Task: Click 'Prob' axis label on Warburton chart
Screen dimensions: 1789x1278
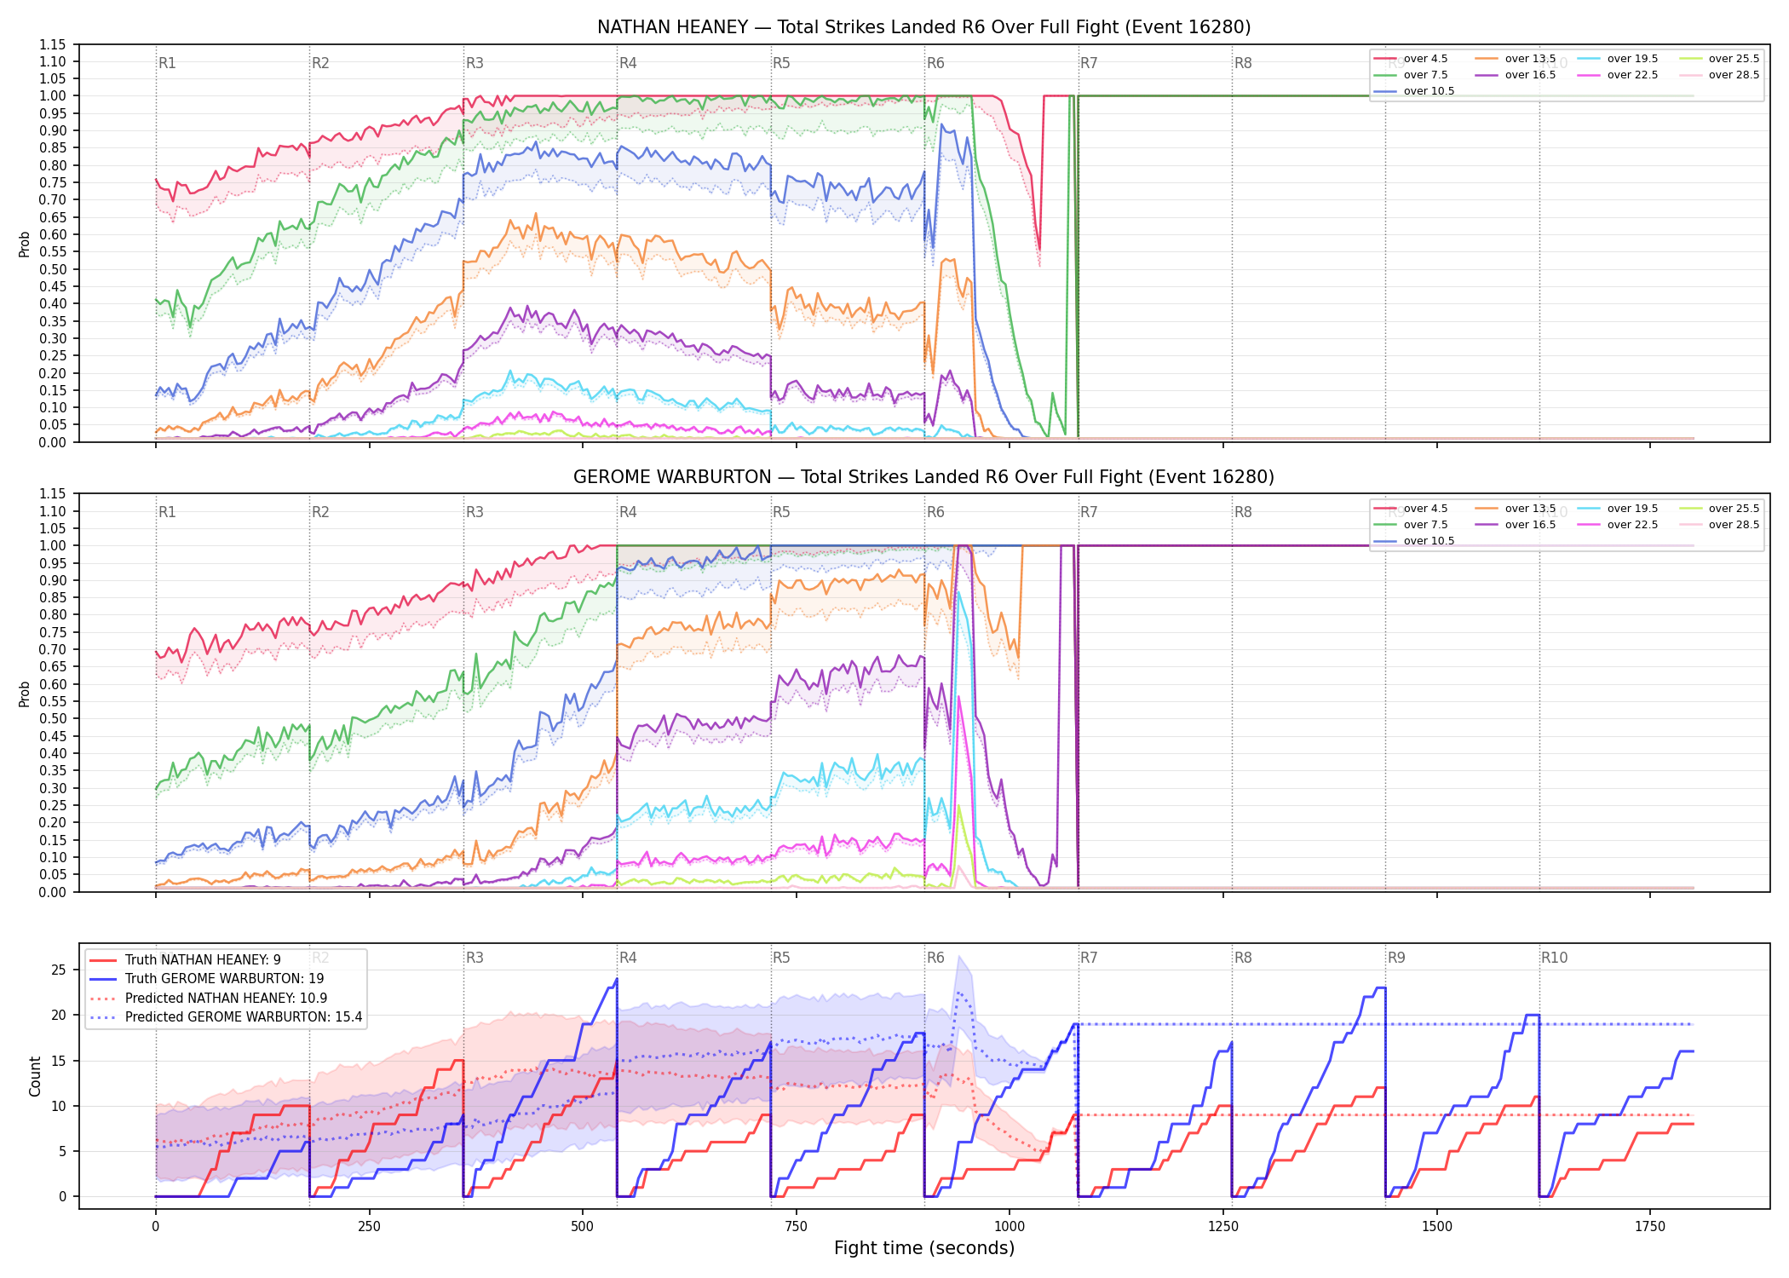Action: point(25,694)
